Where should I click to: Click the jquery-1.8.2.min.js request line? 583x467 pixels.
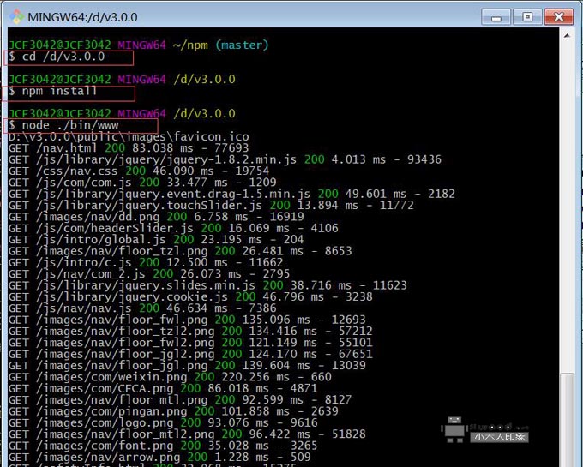coord(225,159)
